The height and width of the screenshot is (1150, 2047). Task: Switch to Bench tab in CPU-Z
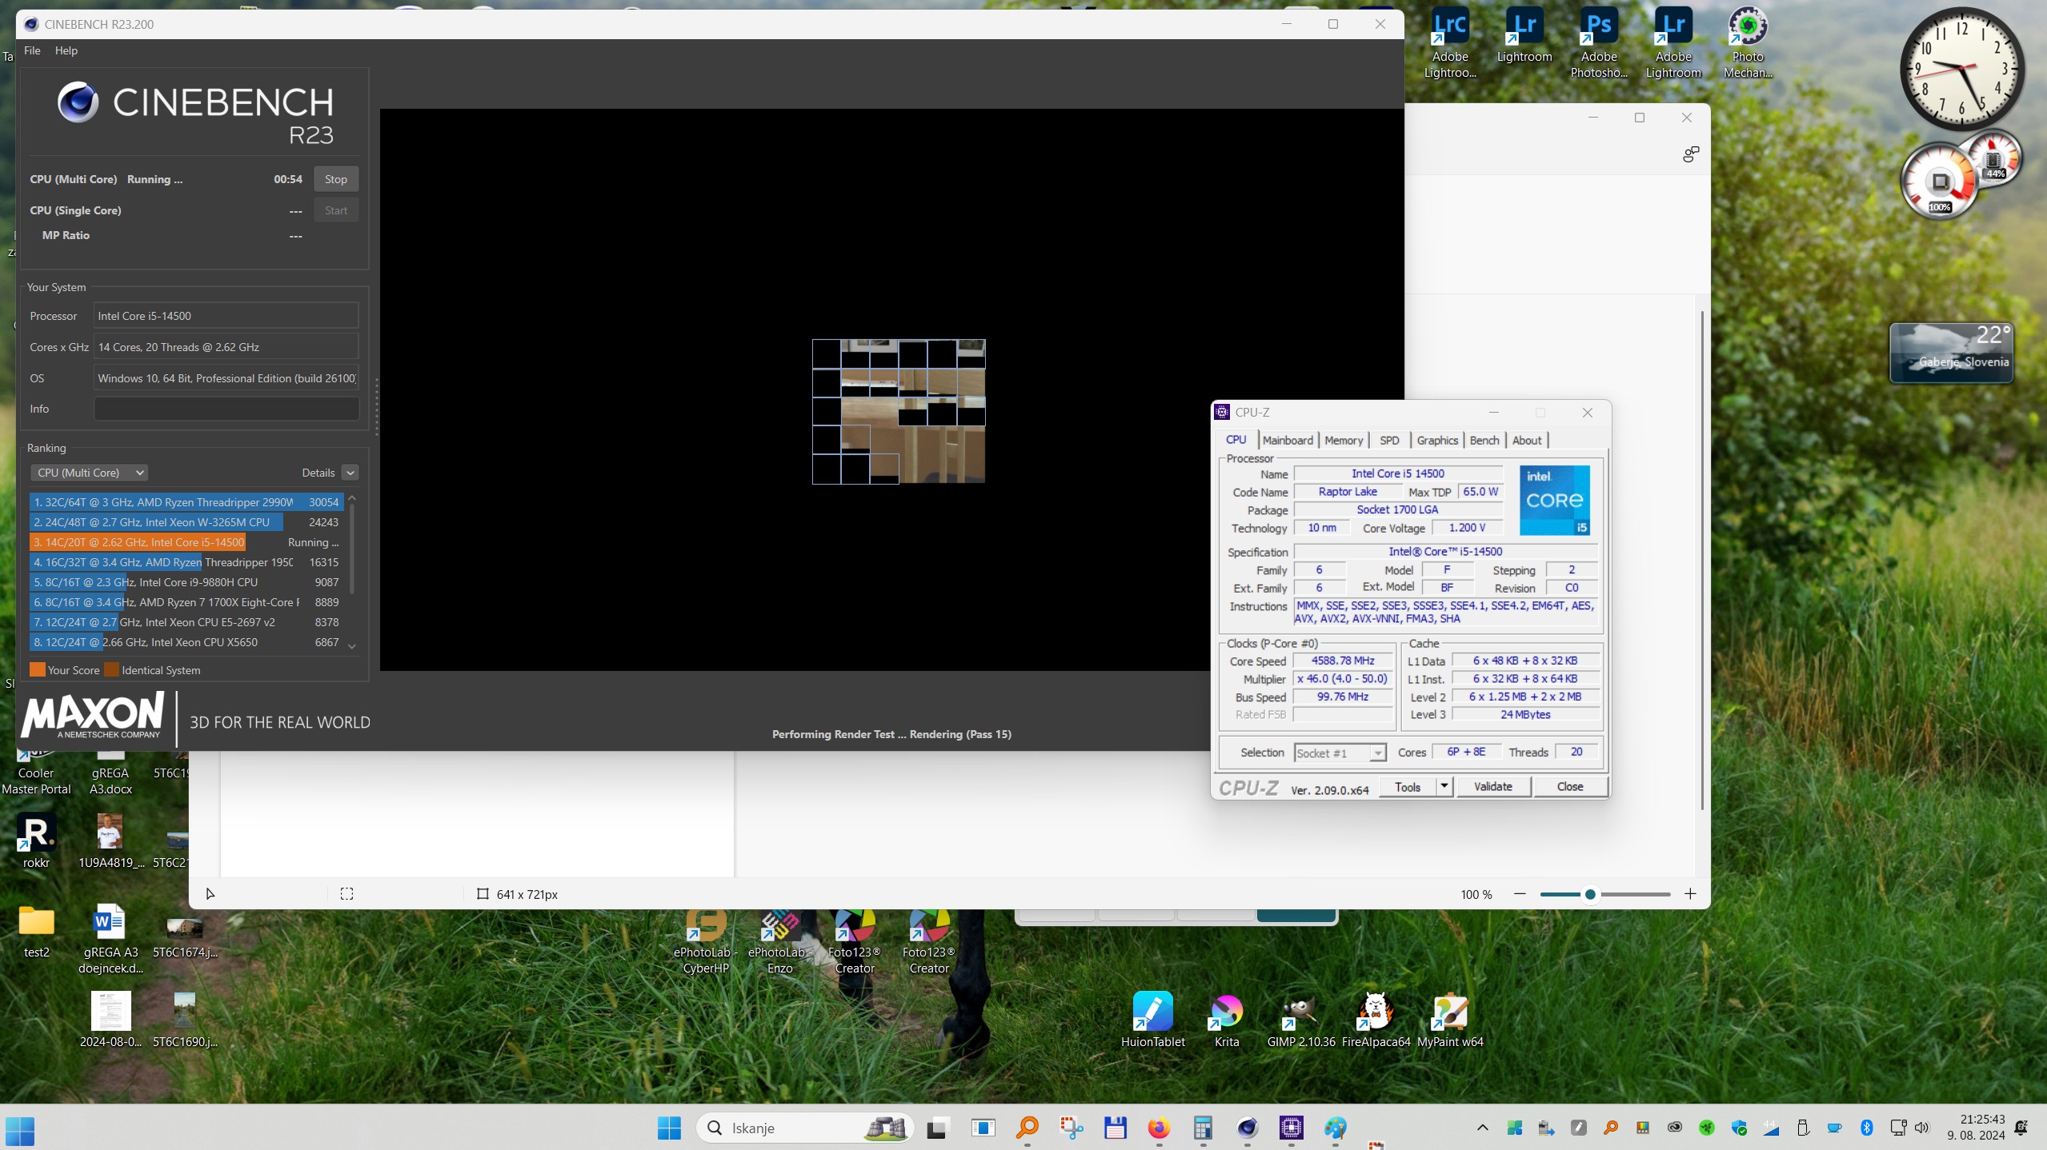click(1484, 440)
